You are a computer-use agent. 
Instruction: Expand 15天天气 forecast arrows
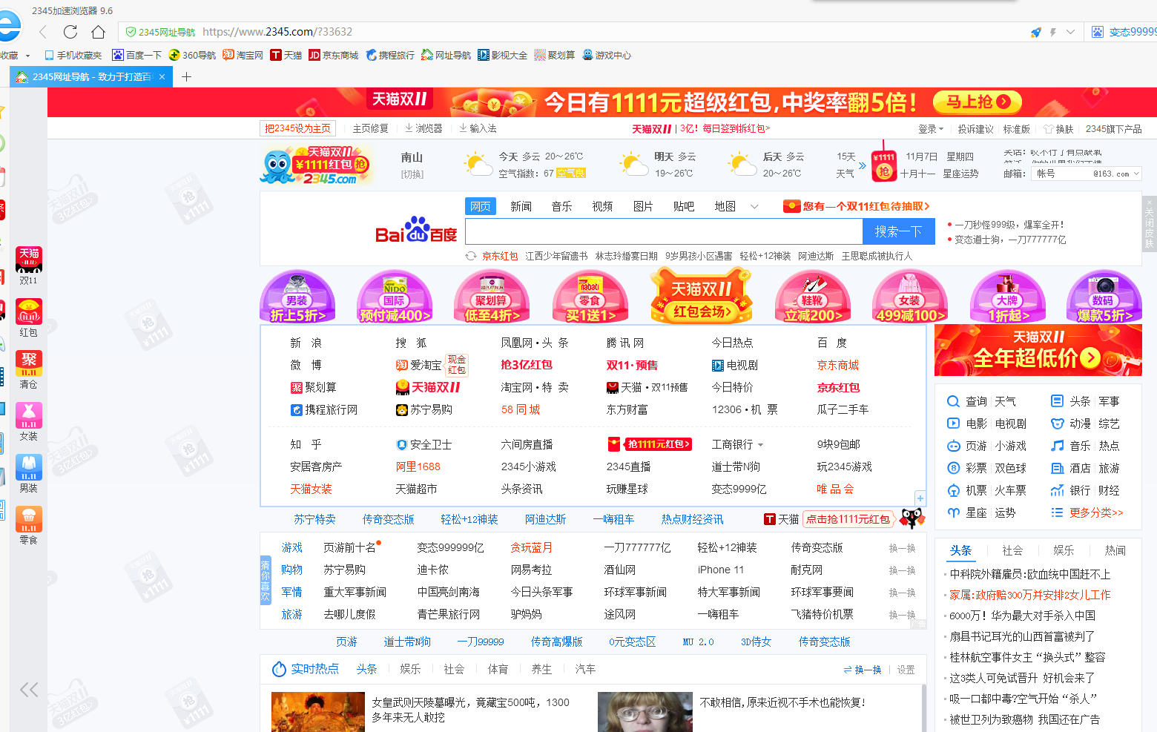(862, 165)
